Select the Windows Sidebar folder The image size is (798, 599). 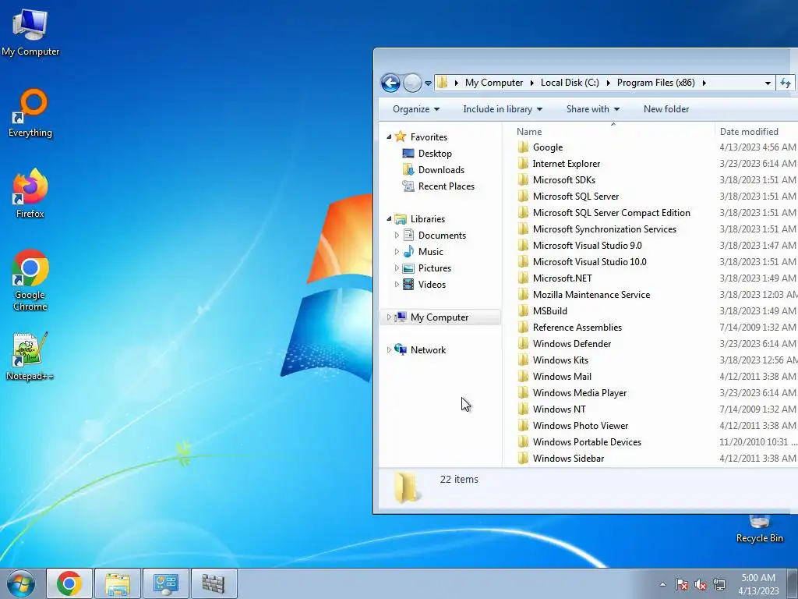click(x=568, y=459)
